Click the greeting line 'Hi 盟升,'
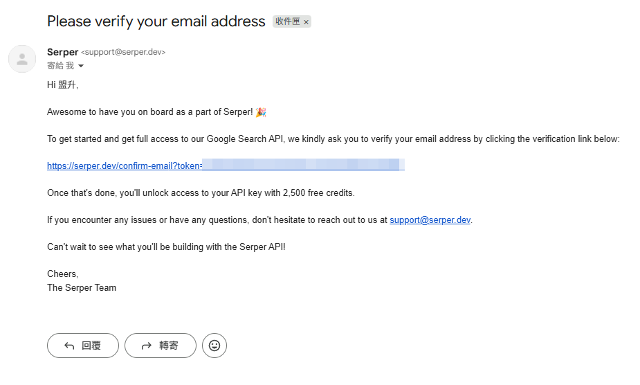 63,85
